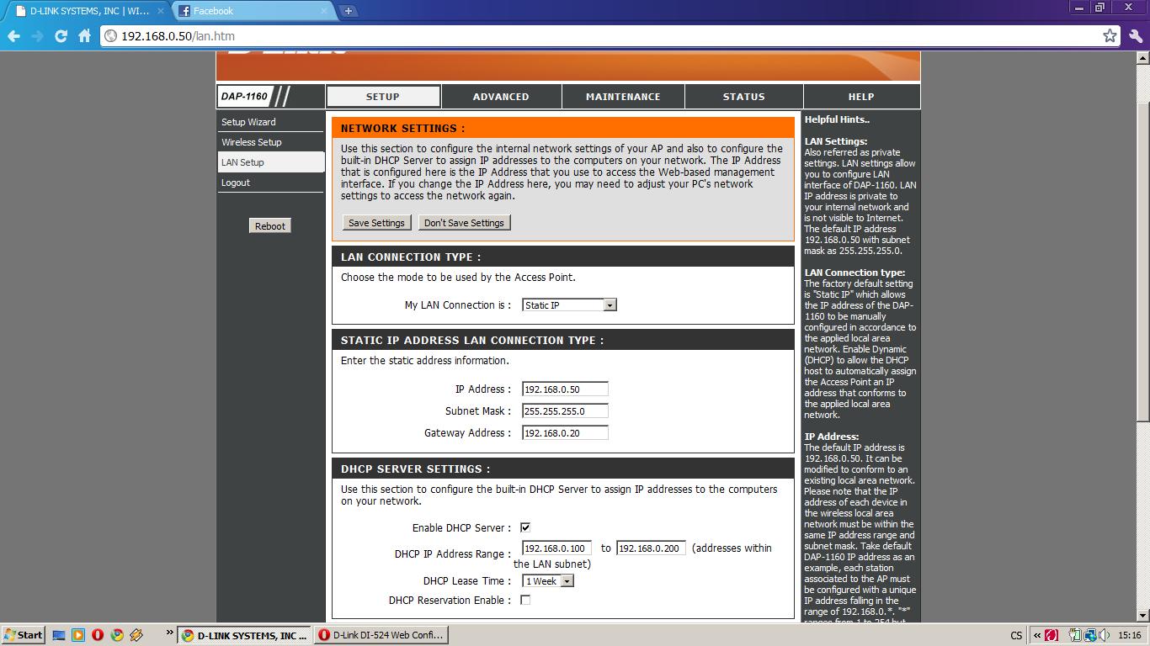Reload the page with the refresh icon
1150x646 pixels.
tap(61, 36)
